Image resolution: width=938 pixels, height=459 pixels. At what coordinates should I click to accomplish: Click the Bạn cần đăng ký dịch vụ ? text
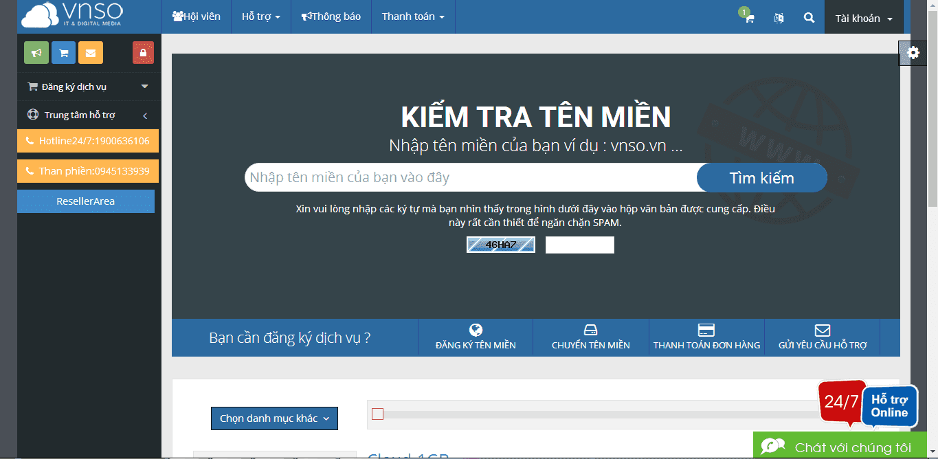(x=290, y=337)
